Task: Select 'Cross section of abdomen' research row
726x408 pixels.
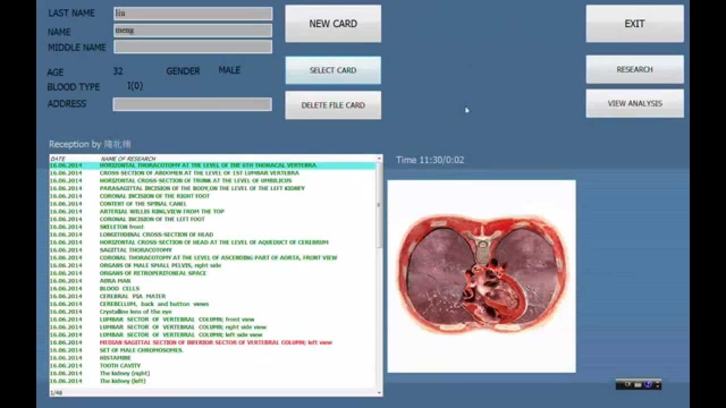Action: 199,173
